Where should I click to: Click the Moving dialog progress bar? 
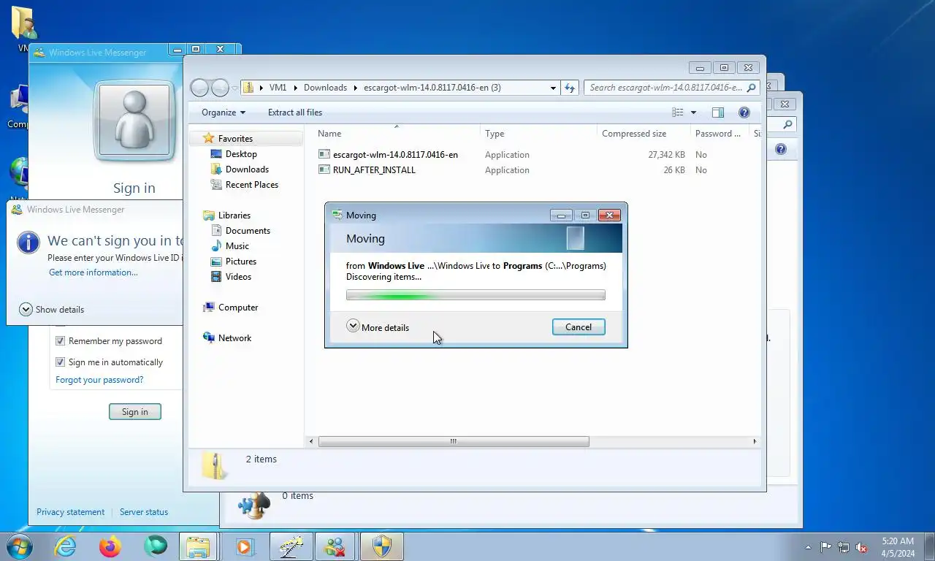(x=476, y=295)
